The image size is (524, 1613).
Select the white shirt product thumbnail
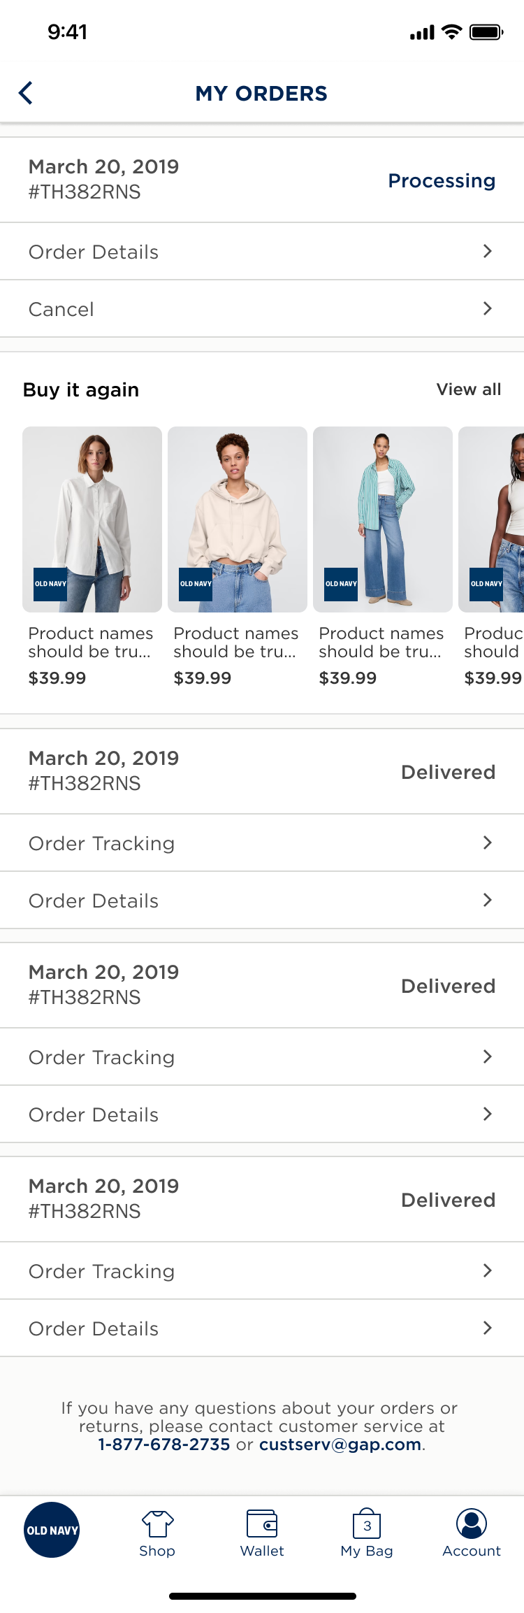(x=92, y=519)
